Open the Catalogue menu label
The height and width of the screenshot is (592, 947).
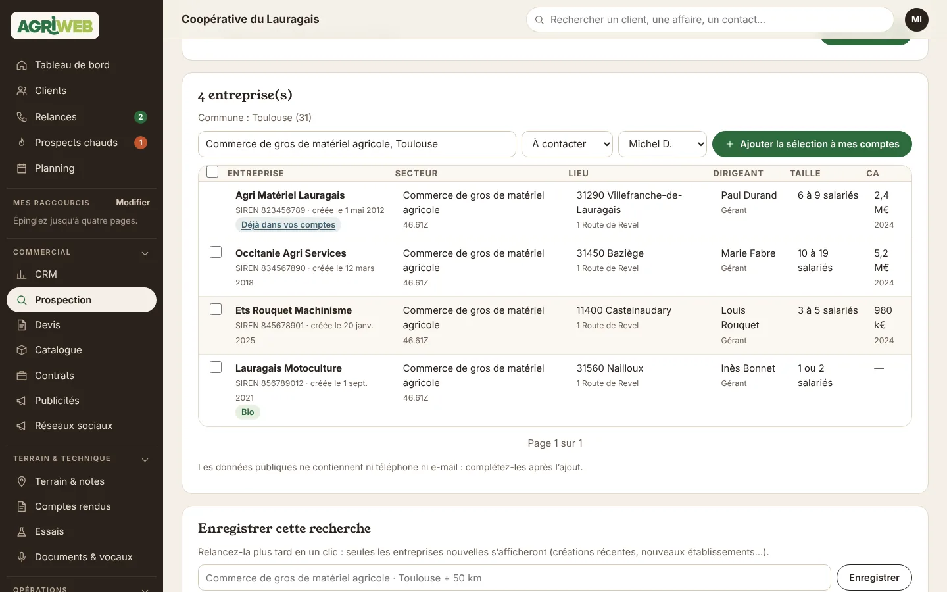tap(59, 350)
